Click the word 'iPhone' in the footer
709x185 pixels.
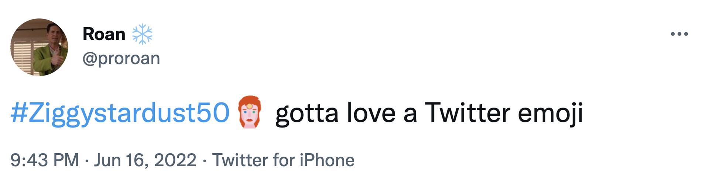(x=327, y=160)
